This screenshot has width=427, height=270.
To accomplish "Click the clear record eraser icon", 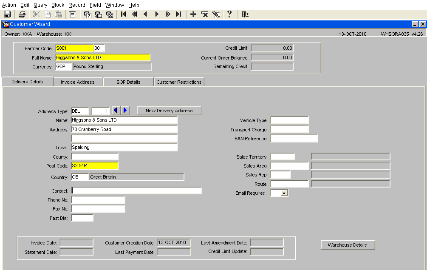I will pyautogui.click(x=216, y=14).
